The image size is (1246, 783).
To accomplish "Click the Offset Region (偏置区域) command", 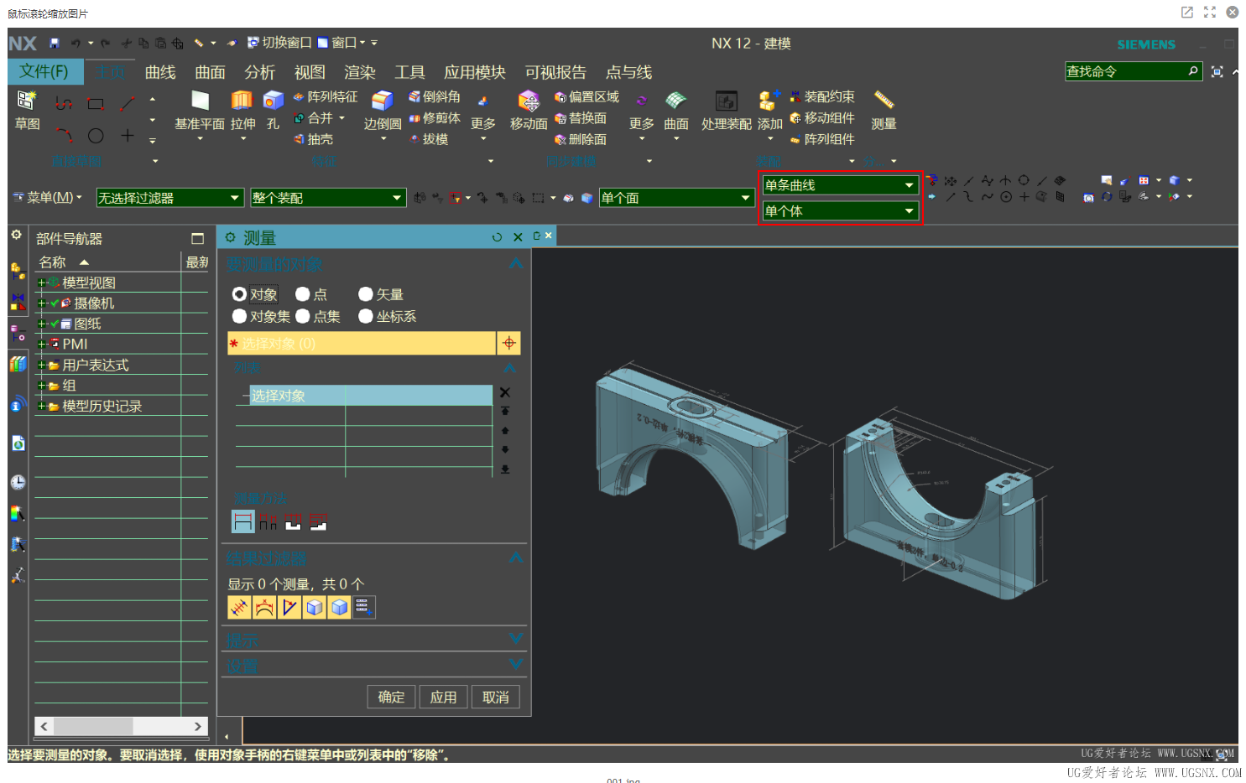I will click(587, 97).
